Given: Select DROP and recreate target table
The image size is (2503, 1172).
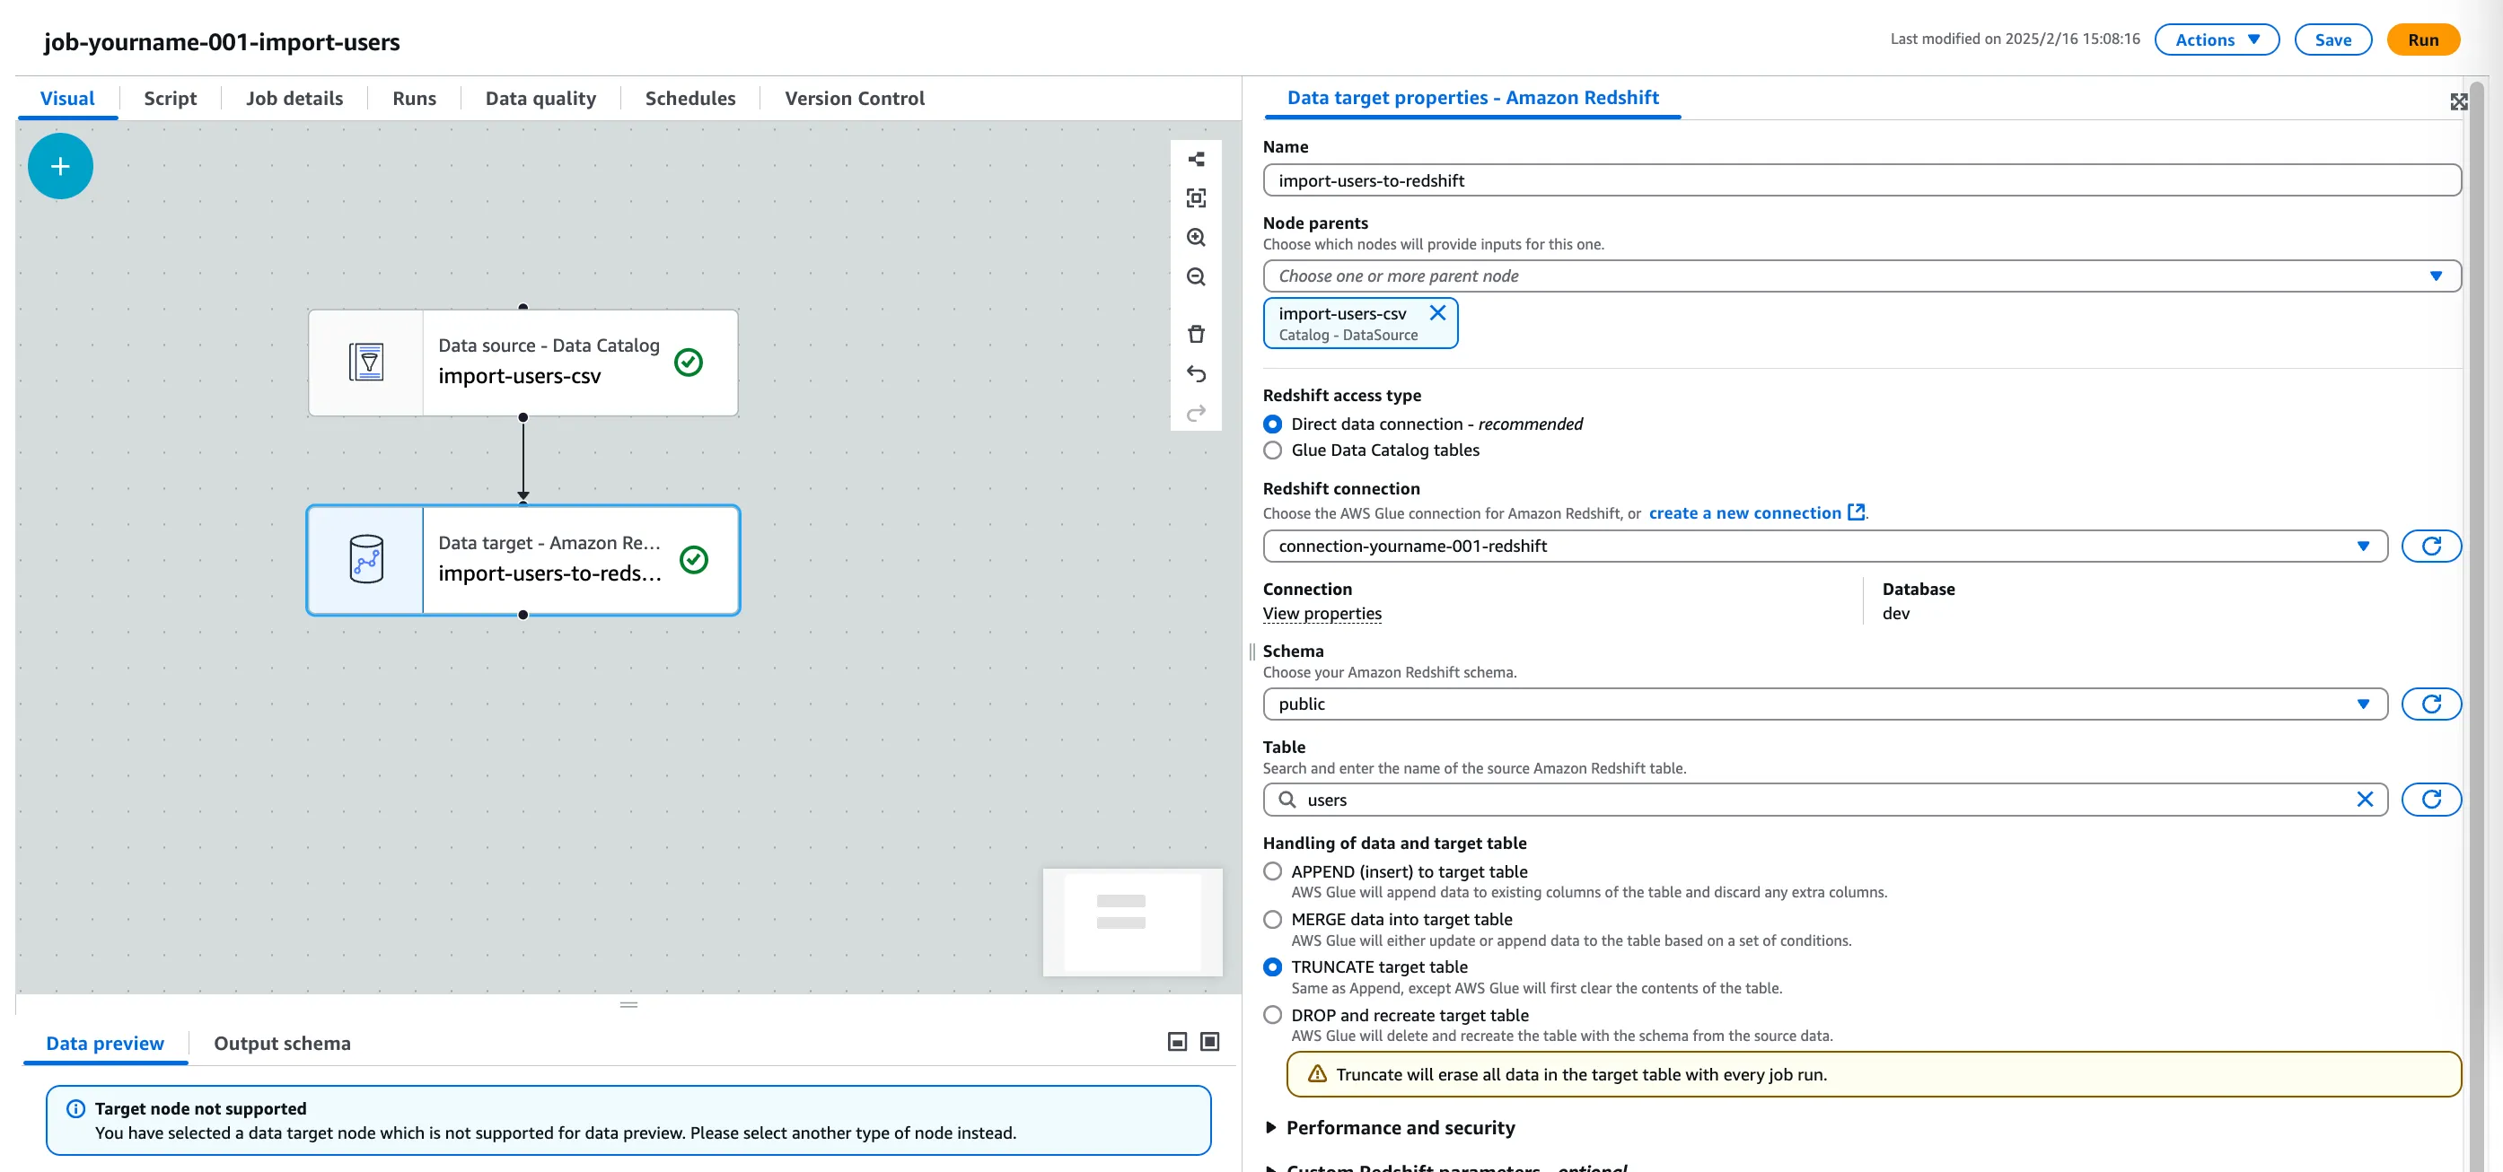Looking at the screenshot, I should point(1272,1015).
